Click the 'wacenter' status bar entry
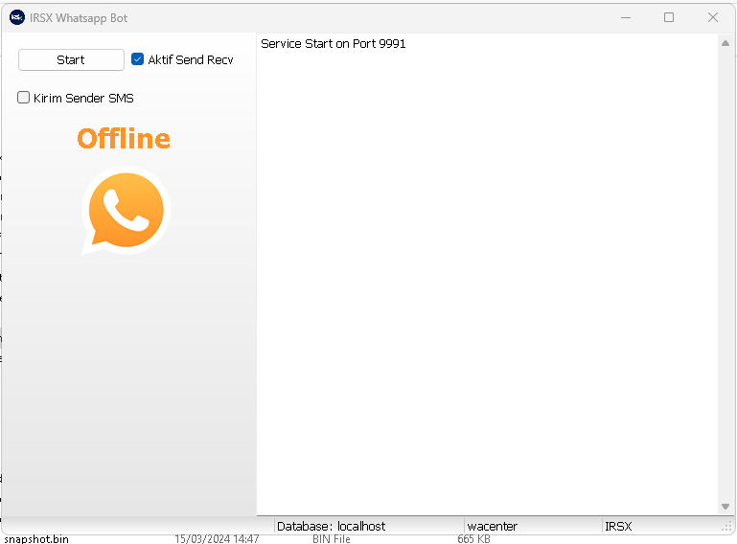The height and width of the screenshot is (544, 737). click(x=492, y=526)
